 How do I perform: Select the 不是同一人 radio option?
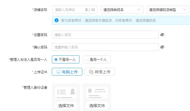tap(66, 59)
